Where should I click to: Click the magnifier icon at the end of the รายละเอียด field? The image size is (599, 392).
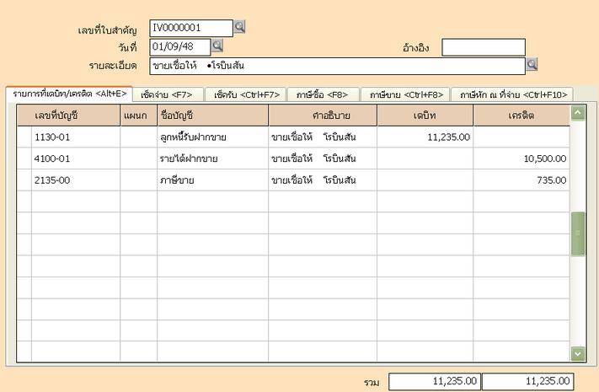pos(532,64)
